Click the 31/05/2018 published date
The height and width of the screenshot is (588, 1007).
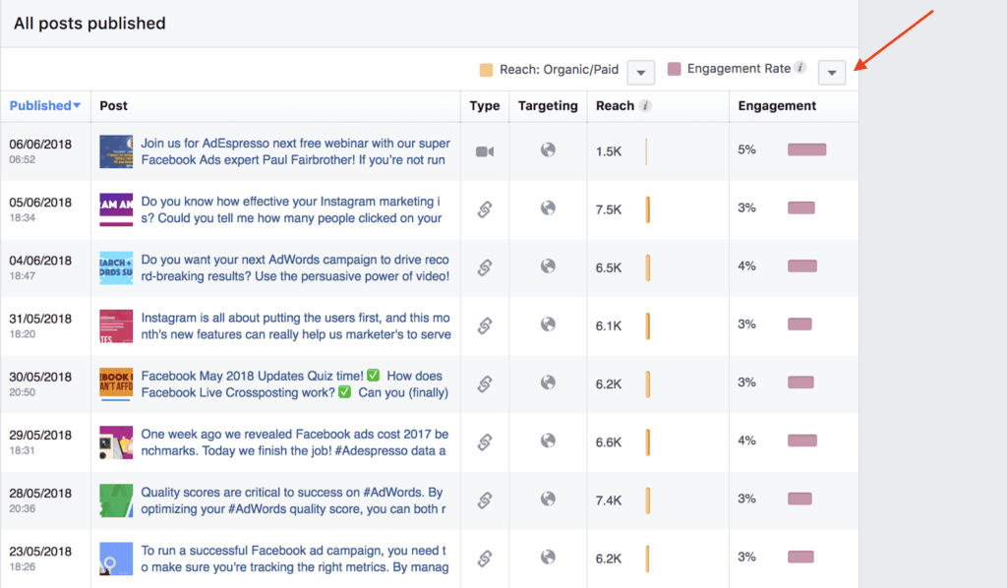coord(40,319)
